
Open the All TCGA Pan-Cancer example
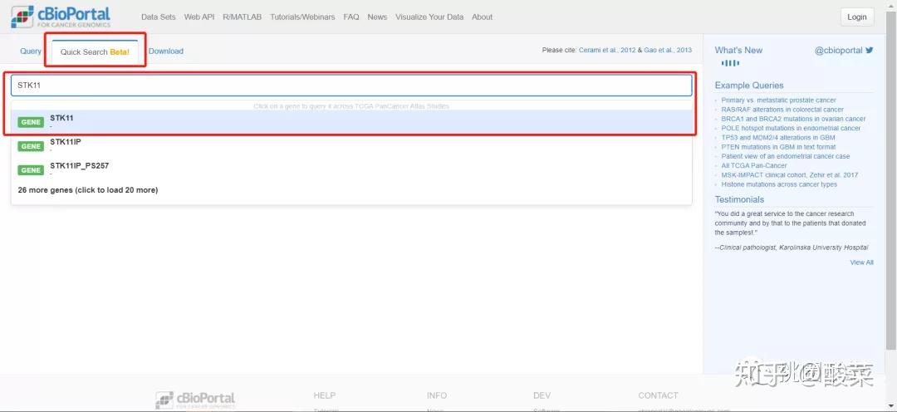754,165
